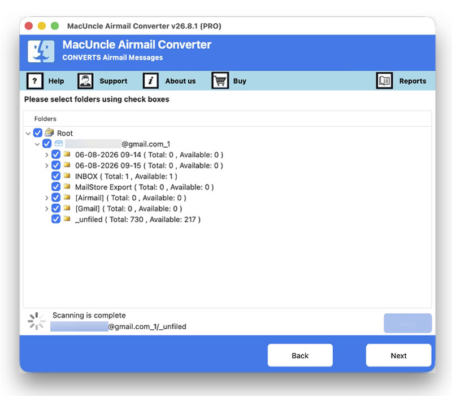This screenshot has height=396, width=452.
Task: Select the INBOX ( Total: 1 ) row text
Action: point(126,176)
